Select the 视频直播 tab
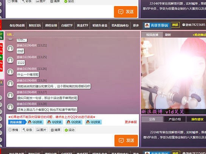Image resolution: width=206 pixels, height=154 pixels. 152,35
